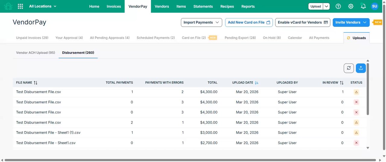The width and height of the screenshot is (386, 162).
Task: Open the Import Payments dropdown
Action: 201,22
